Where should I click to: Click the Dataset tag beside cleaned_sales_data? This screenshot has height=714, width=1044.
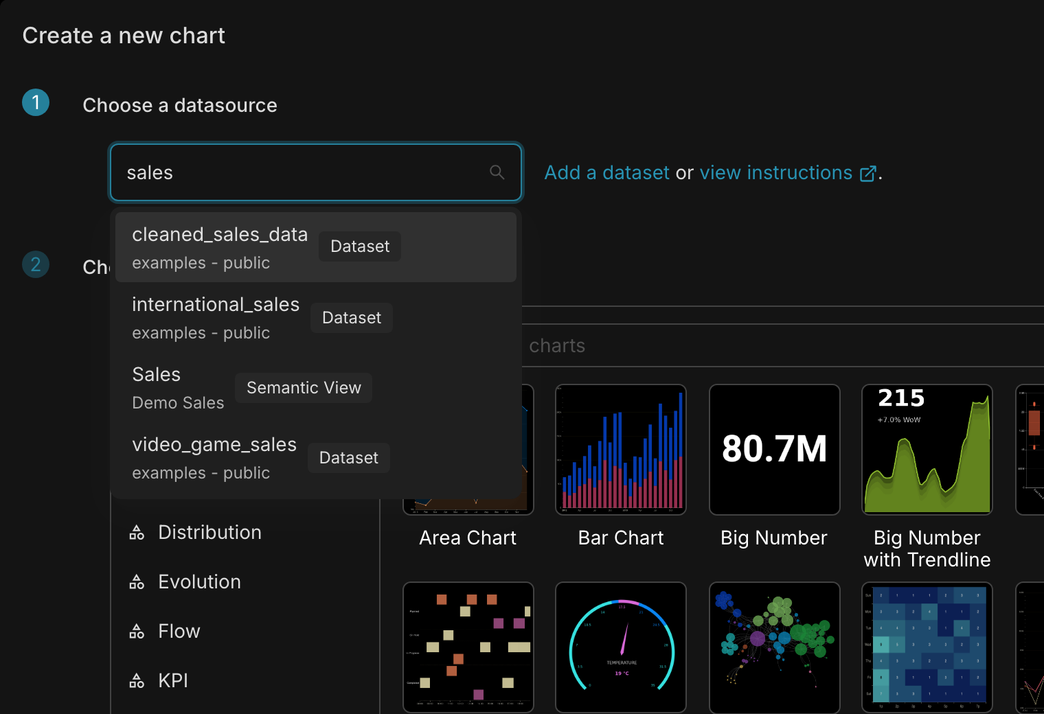tap(360, 246)
